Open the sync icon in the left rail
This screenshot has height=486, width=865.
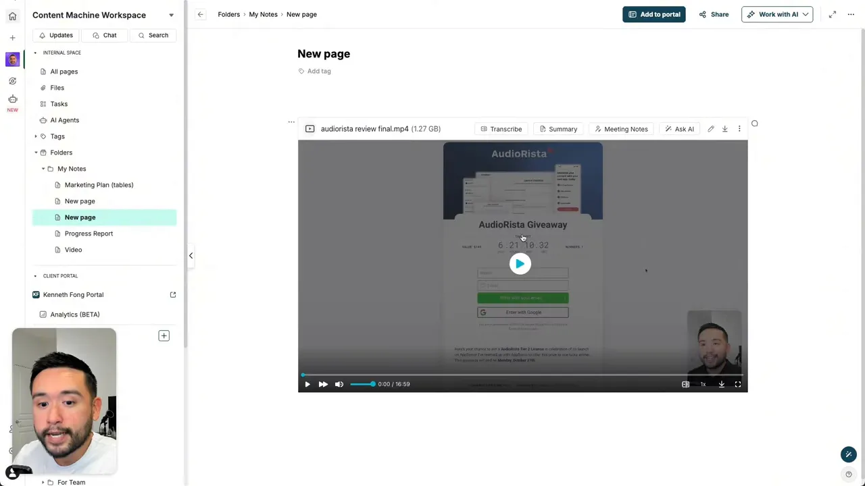pos(12,80)
